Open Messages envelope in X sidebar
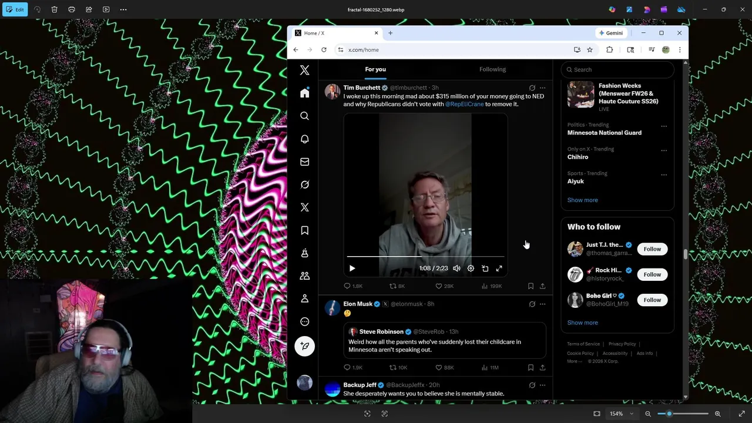The image size is (752, 423). tap(304, 162)
